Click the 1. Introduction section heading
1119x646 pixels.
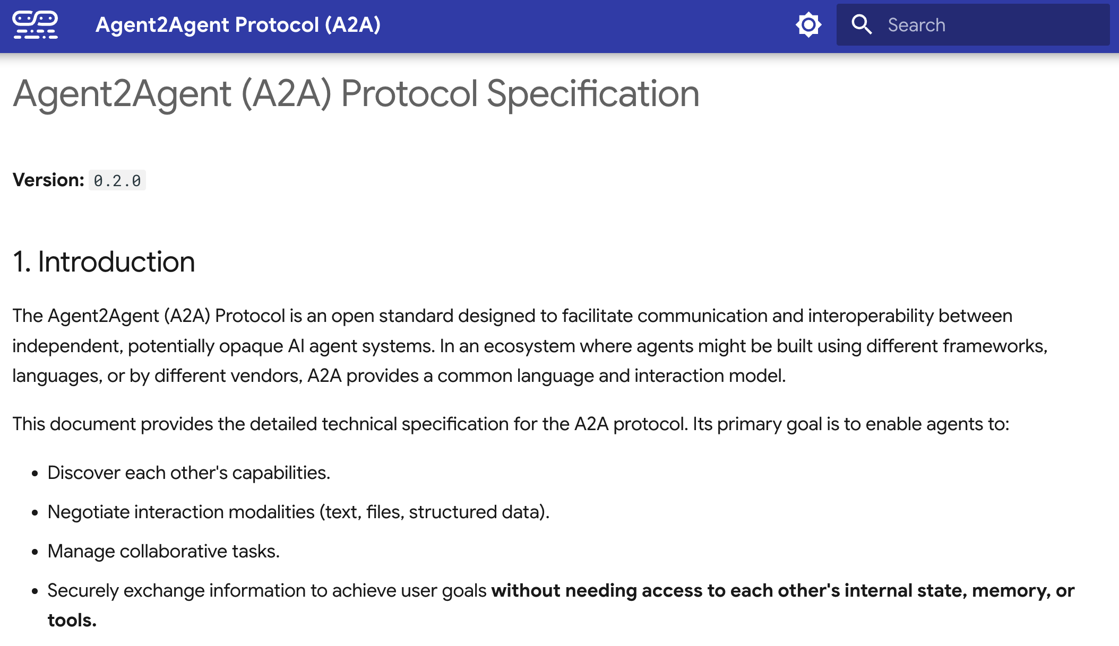click(104, 262)
